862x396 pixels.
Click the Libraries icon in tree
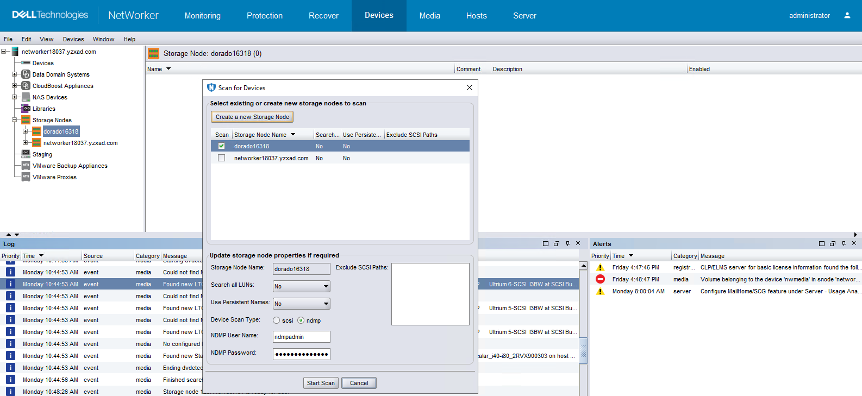(x=26, y=109)
